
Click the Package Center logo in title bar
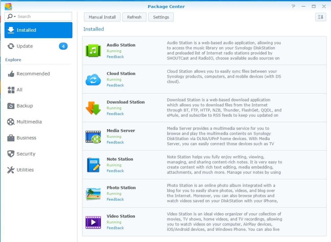(x=8, y=7)
